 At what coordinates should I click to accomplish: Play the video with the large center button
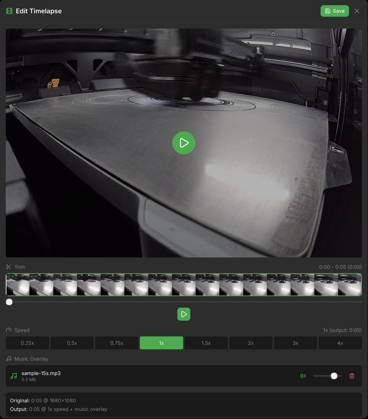184,143
